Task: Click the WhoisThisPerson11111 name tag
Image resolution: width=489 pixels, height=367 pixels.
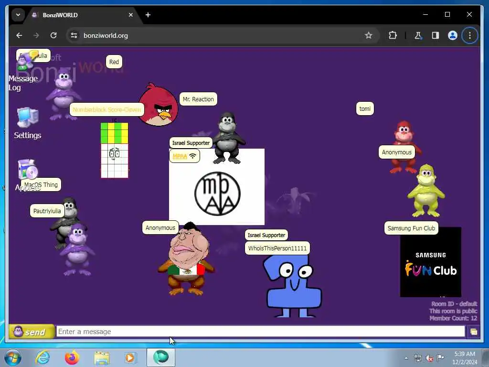Action: coord(277,248)
